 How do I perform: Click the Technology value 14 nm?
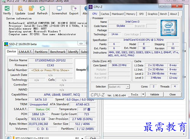pyautogui.click(x=115, y=34)
